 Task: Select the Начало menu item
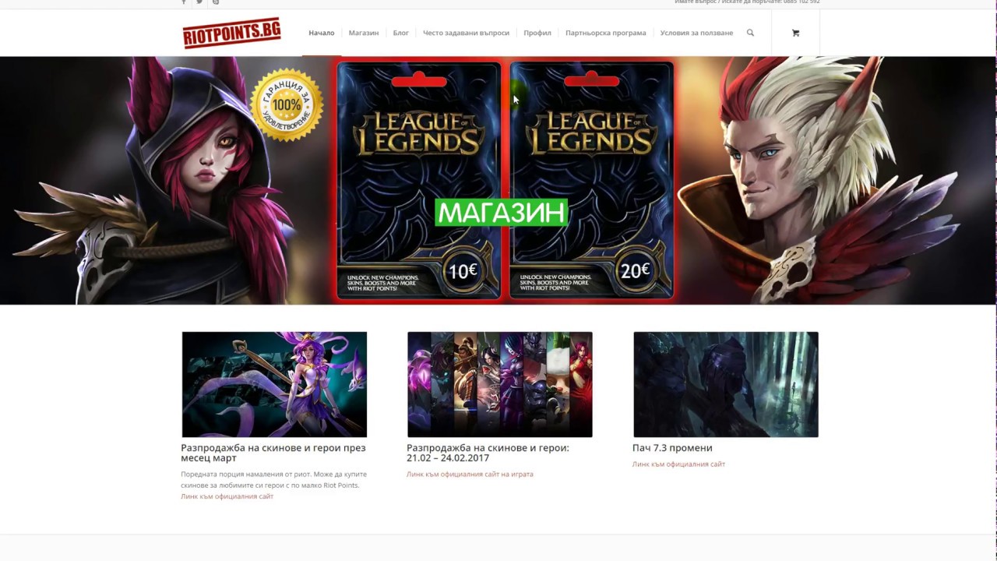point(321,33)
